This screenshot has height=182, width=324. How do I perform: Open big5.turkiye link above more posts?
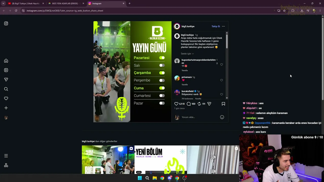click(88, 141)
